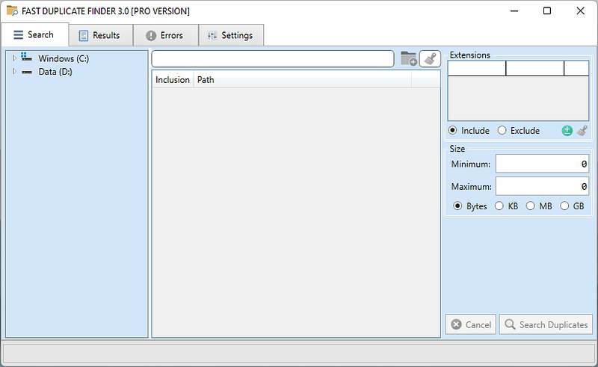Viewport: 598px width, 367px height.
Task: Click the Cancel button
Action: pos(471,324)
